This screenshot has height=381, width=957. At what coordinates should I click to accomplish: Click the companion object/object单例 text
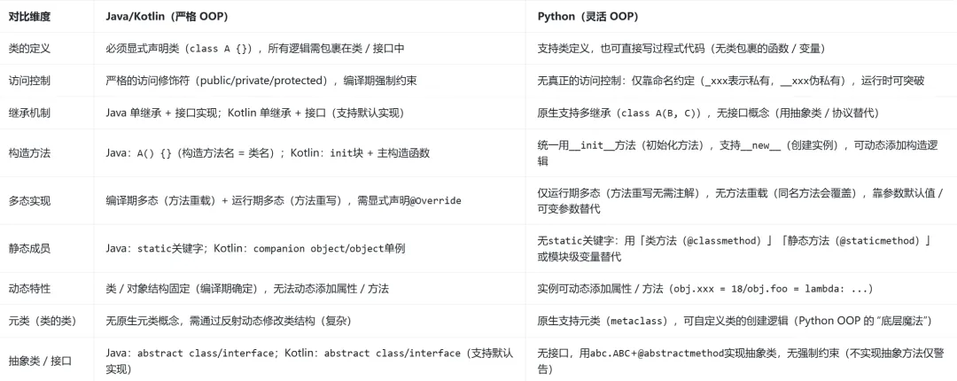tap(329, 249)
